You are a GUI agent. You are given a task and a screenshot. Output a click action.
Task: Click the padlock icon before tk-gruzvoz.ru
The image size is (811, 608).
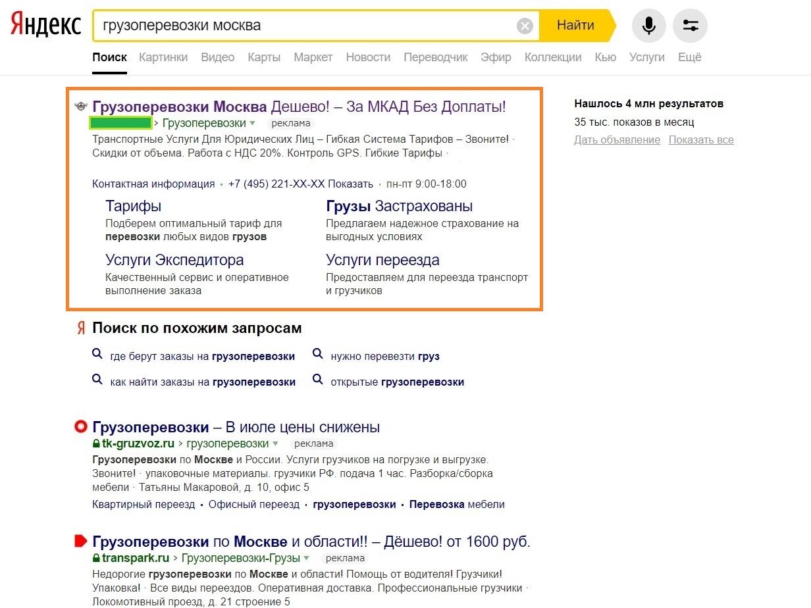pyautogui.click(x=96, y=443)
